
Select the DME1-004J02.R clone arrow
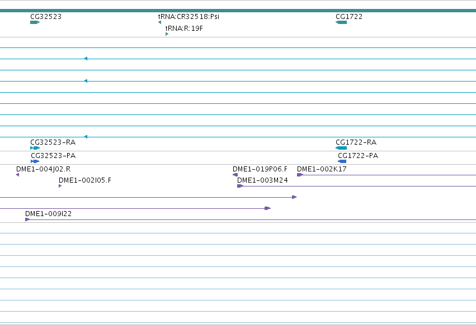pyautogui.click(x=17, y=175)
